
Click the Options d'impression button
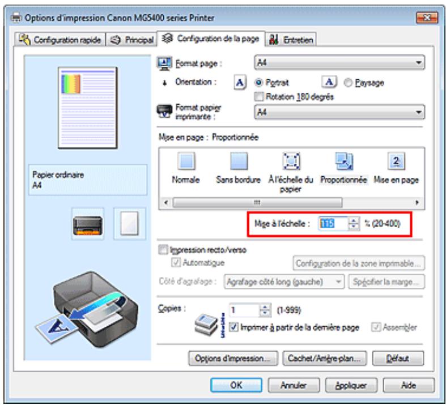click(233, 359)
